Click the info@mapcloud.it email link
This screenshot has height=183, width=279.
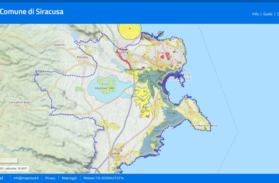click(26, 178)
